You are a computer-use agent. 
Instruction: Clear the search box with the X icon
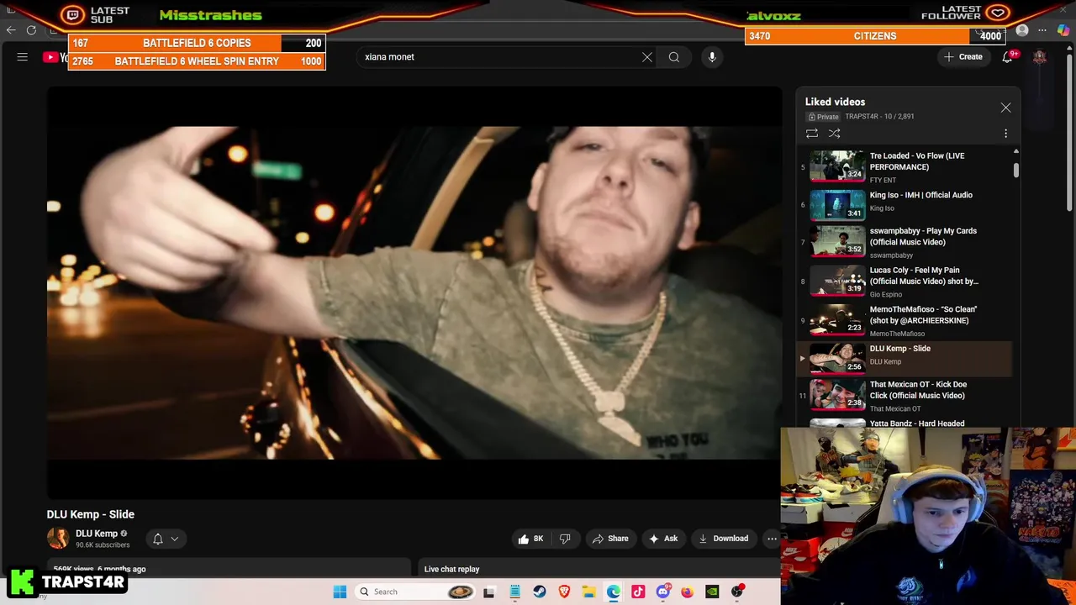(647, 57)
